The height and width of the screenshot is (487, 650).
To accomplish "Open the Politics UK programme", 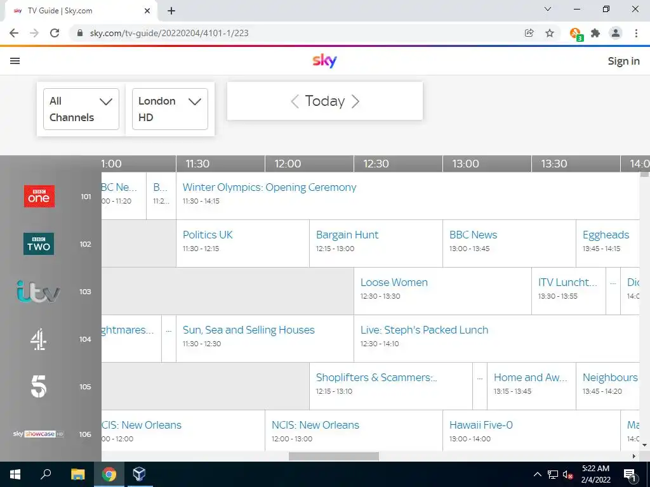I will (243, 243).
